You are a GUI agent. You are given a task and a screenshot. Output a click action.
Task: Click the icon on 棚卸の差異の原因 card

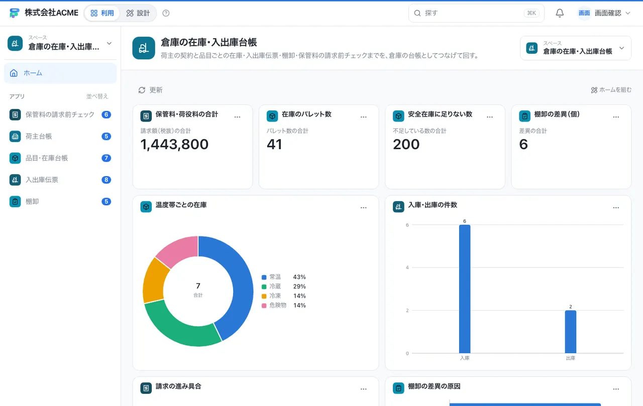coord(398,388)
